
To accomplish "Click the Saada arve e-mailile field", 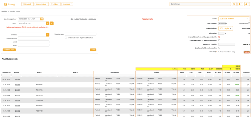I will tap(227, 44).
